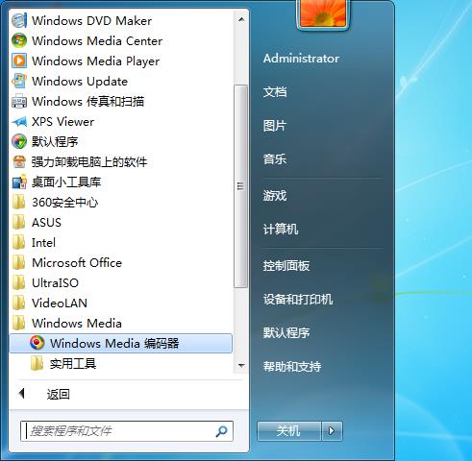
Task: Expand the 360安全中心 folder
Action: point(18,202)
